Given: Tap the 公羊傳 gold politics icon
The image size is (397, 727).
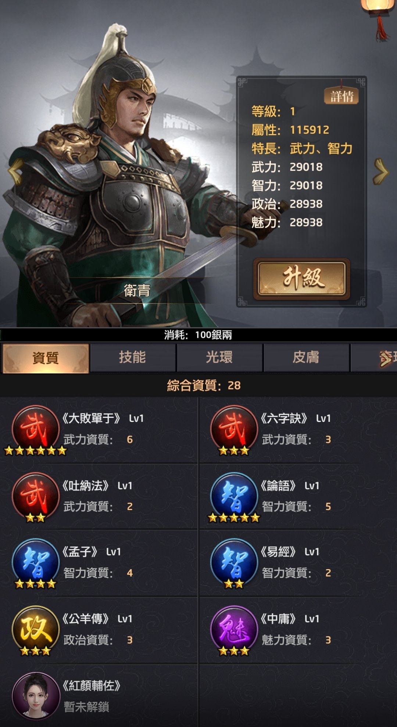Looking at the screenshot, I should coord(36,629).
